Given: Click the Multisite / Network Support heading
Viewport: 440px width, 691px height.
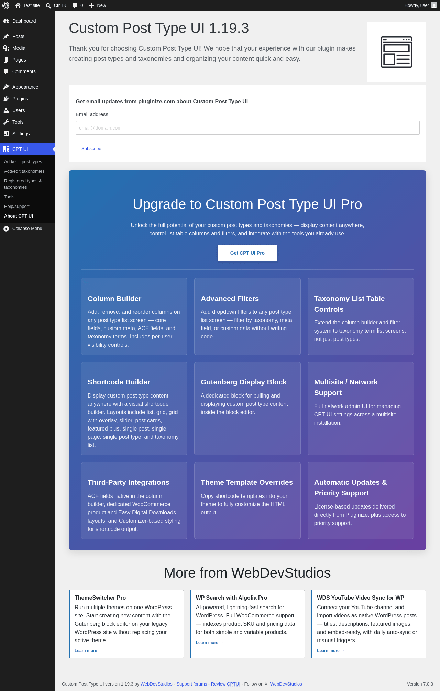Looking at the screenshot, I should (346, 387).
